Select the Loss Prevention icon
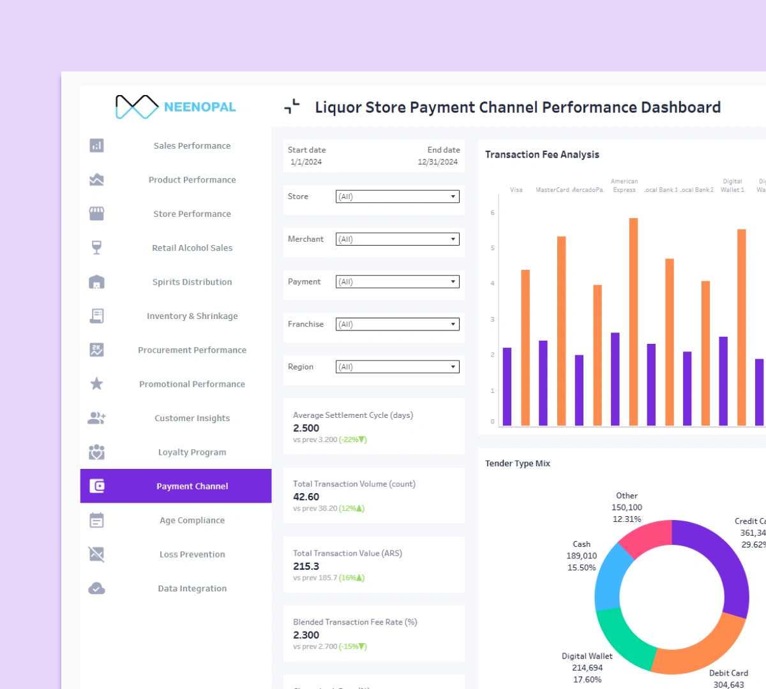Viewport: 766px width, 689px height. pyautogui.click(x=96, y=554)
